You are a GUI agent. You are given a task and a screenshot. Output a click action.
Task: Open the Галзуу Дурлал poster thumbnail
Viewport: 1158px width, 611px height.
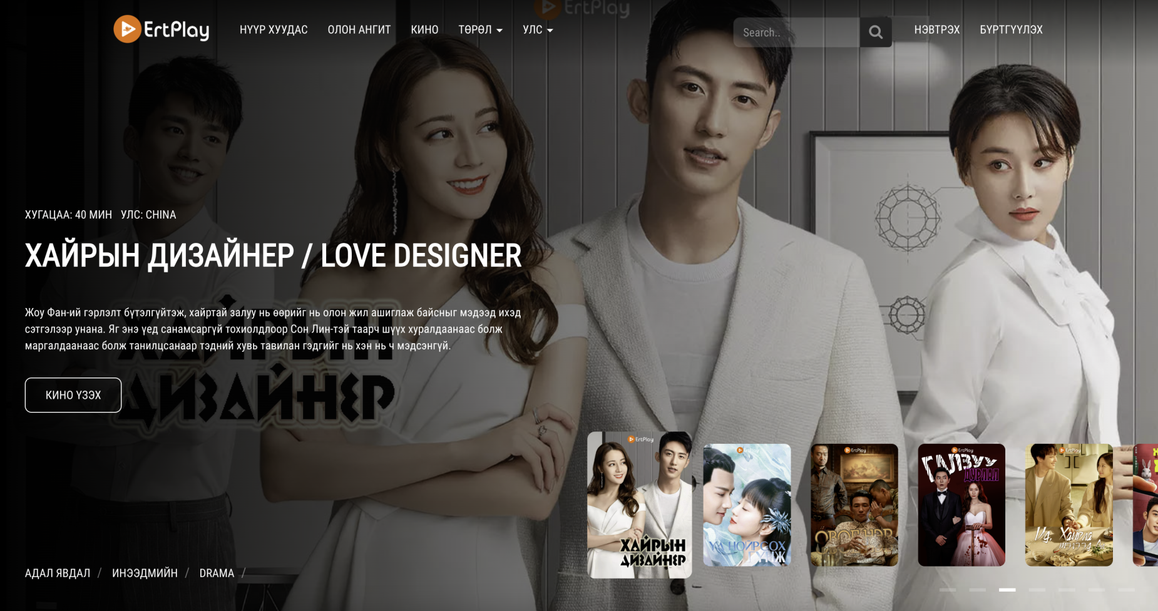click(x=961, y=505)
